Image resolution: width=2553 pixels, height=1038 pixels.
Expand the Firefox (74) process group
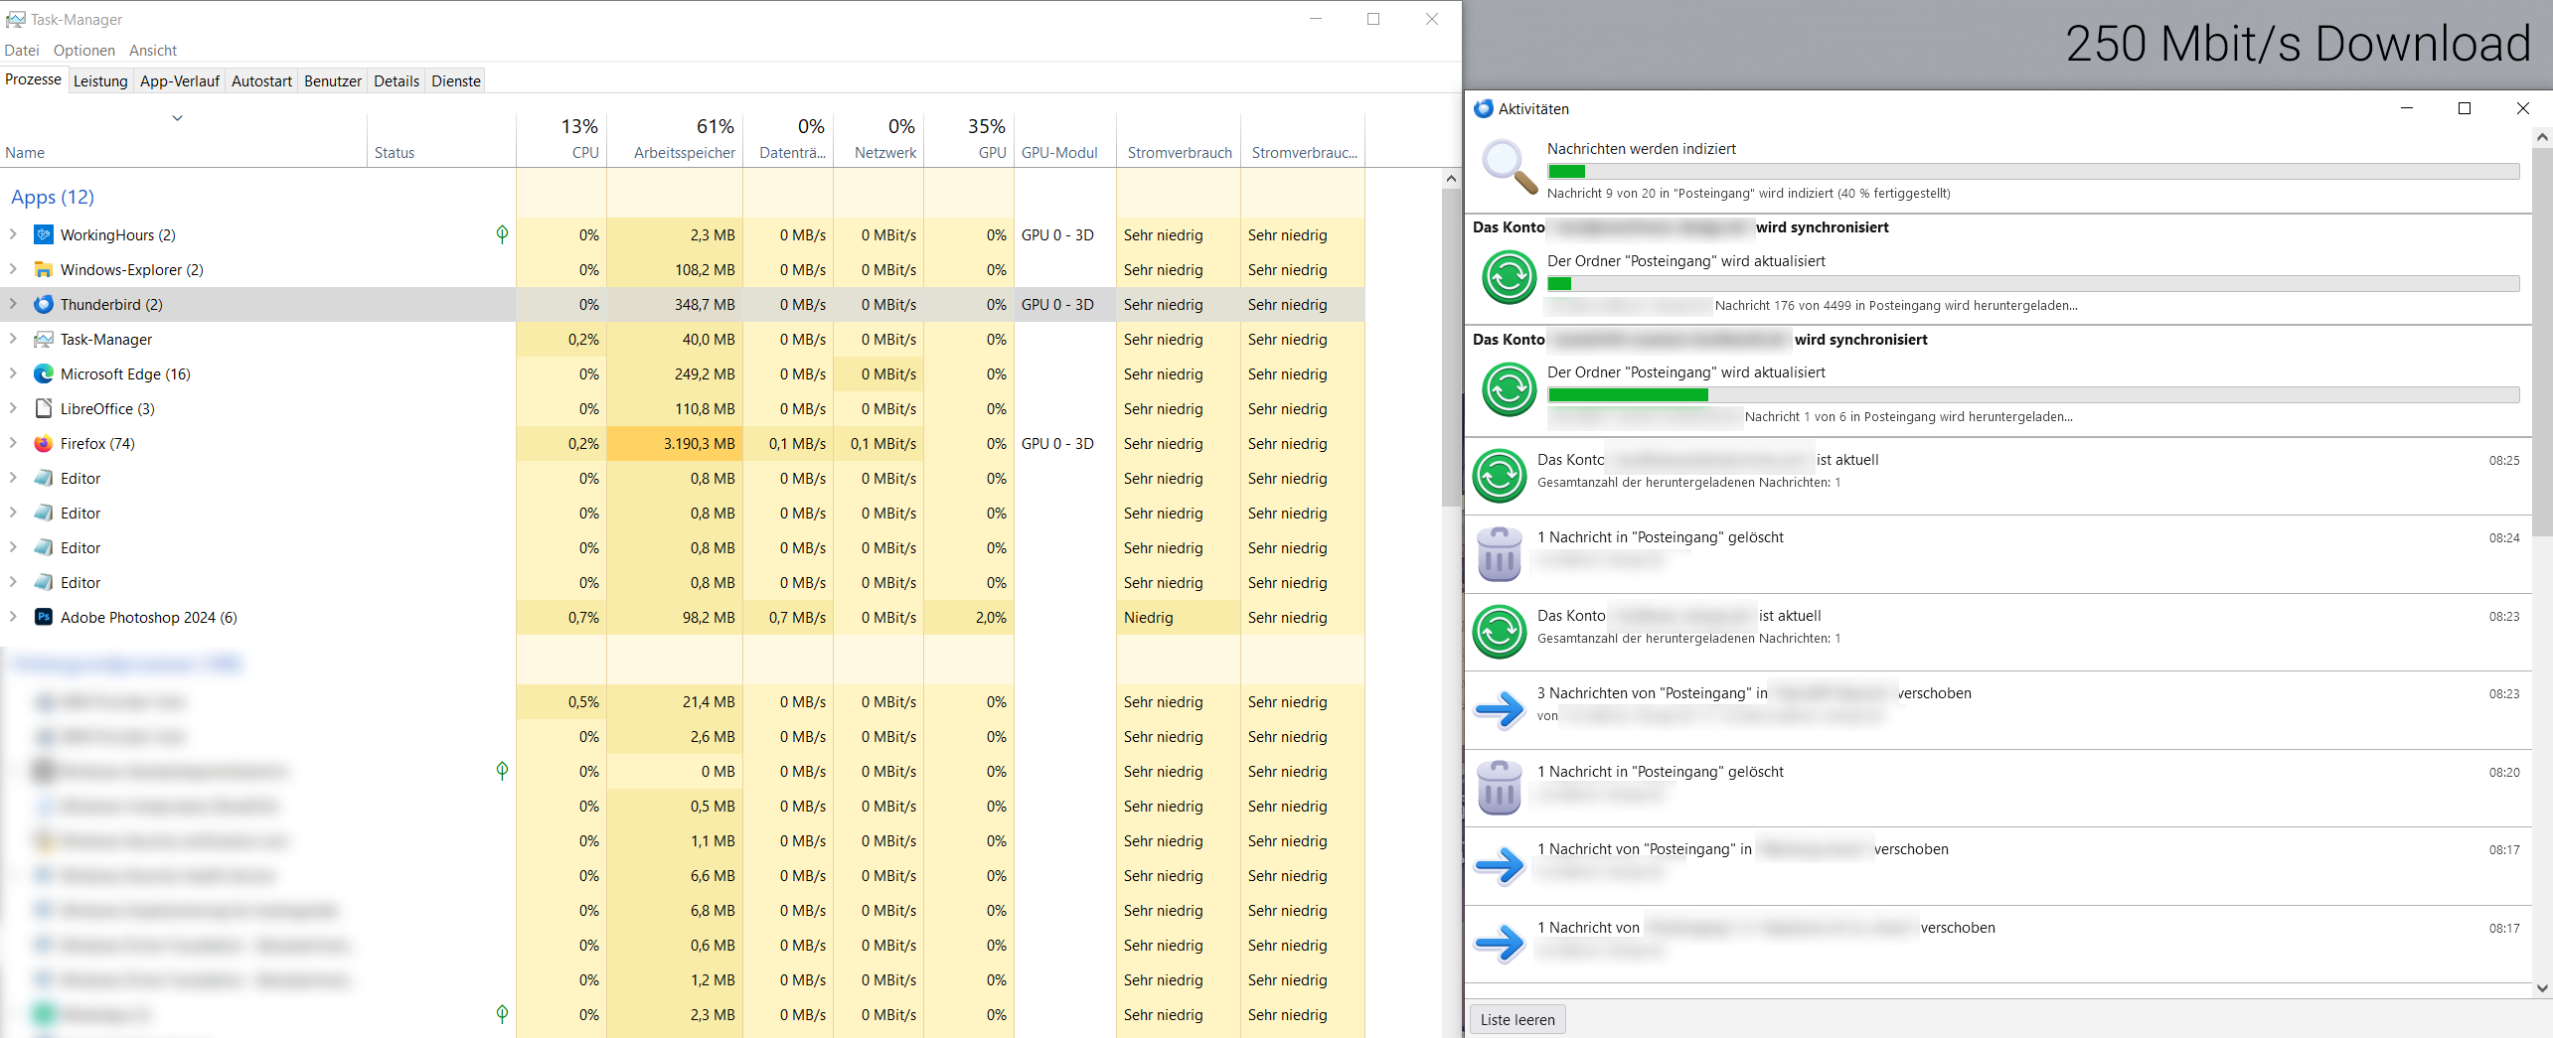click(13, 443)
